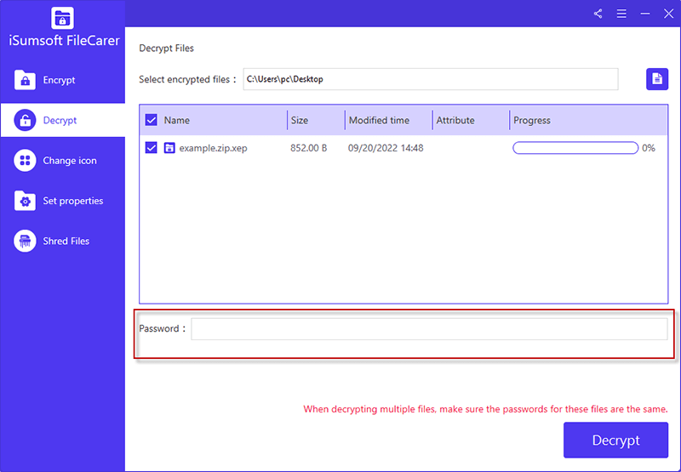This screenshot has height=472, width=681.
Task: Open the share icon in title bar
Action: 598,14
